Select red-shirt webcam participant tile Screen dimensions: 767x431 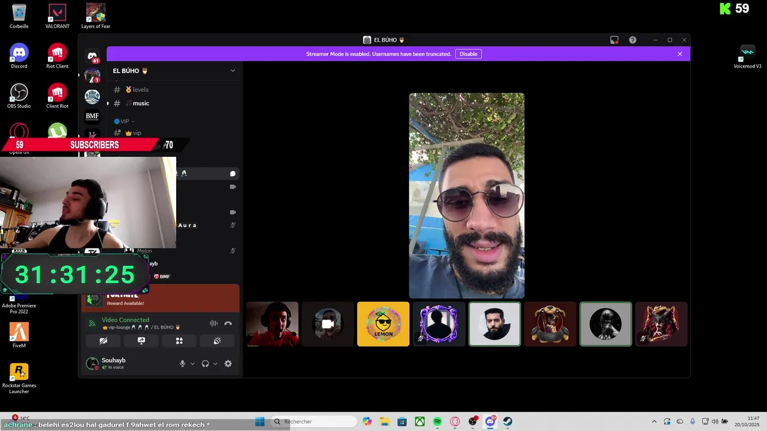[x=272, y=324]
